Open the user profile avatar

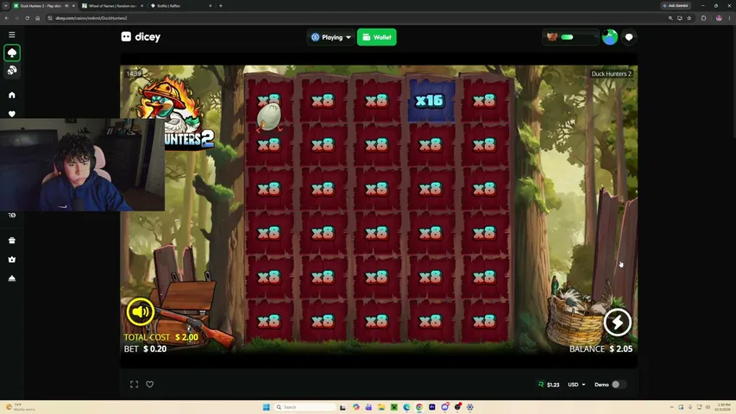point(610,37)
